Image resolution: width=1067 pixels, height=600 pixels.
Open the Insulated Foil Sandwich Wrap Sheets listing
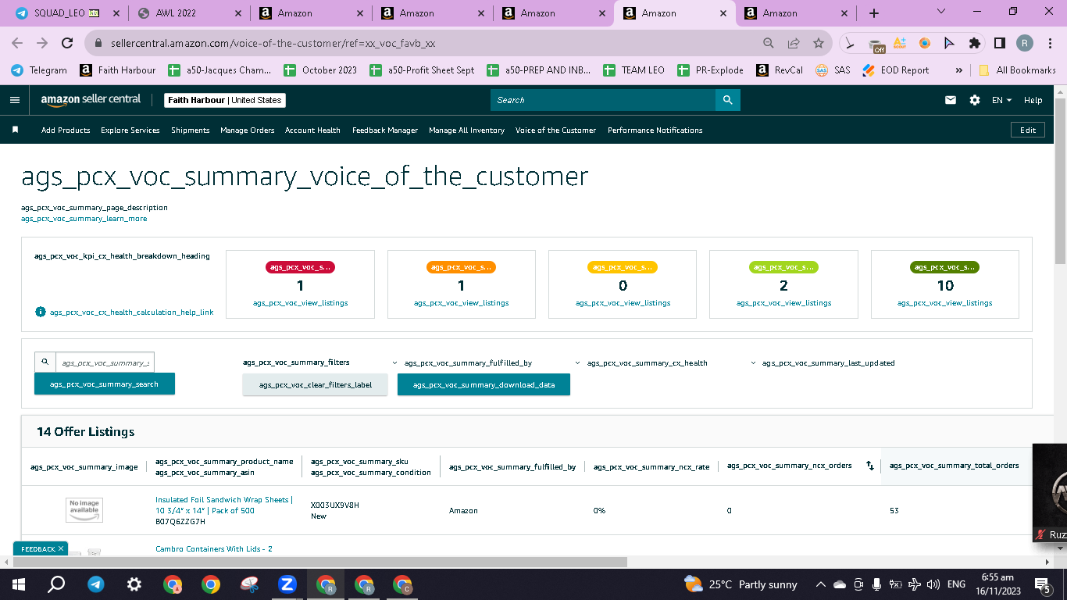pyautogui.click(x=224, y=505)
